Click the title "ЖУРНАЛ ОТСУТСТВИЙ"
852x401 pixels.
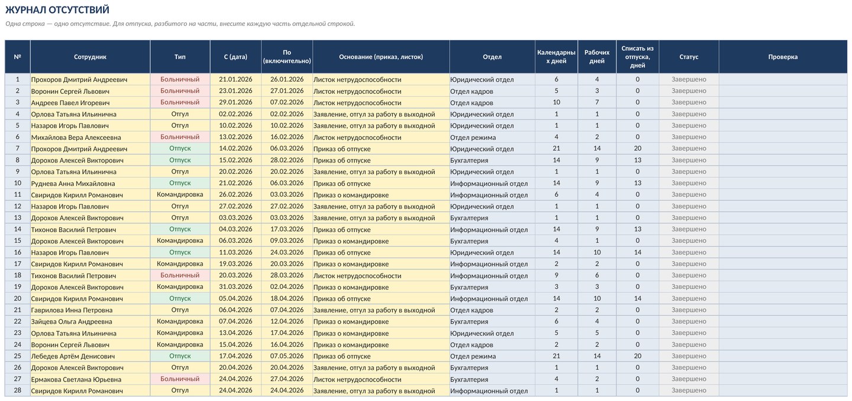[x=57, y=10]
